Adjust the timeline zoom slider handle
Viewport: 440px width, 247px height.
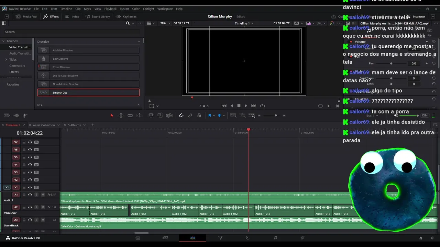click(x=276, y=116)
